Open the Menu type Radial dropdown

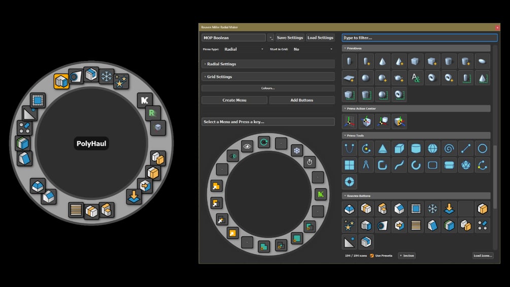[244, 49]
